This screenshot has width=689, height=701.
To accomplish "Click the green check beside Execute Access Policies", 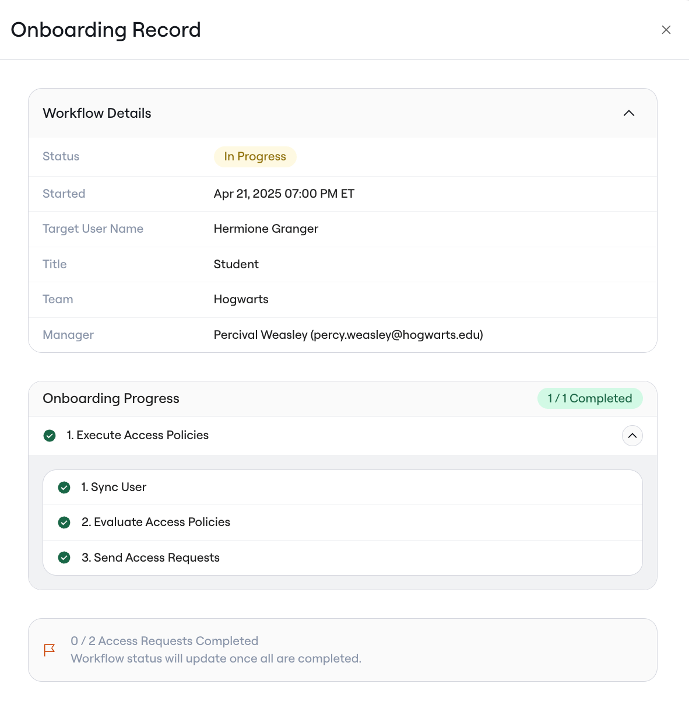I will 50,436.
